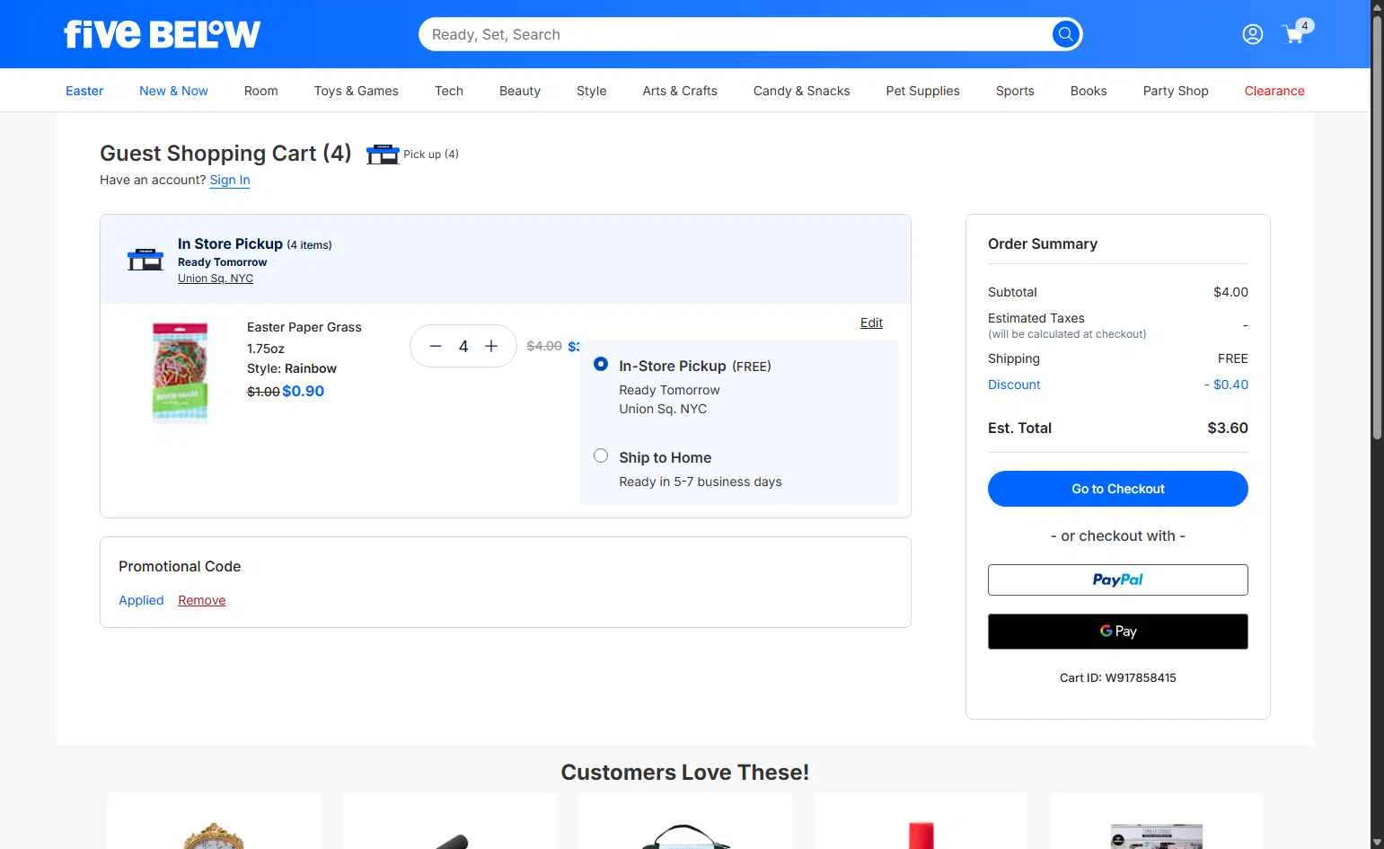Go to the Arts & Crafts category

pyautogui.click(x=680, y=91)
